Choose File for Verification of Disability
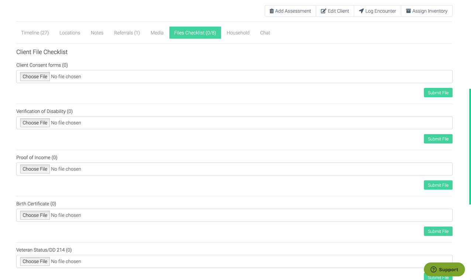The height and width of the screenshot is (280, 471). (35, 123)
